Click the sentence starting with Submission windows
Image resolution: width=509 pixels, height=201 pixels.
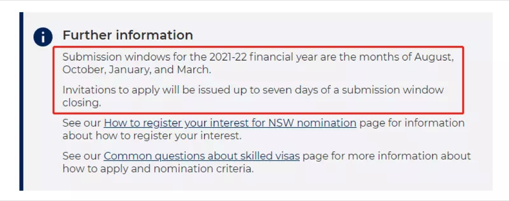pyautogui.click(x=258, y=63)
